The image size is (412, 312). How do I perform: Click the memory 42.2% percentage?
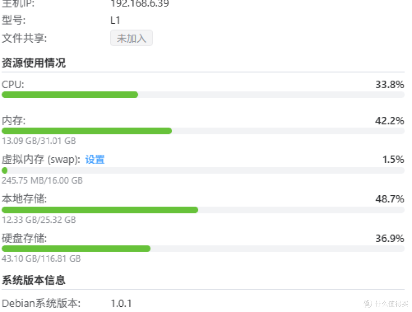pyautogui.click(x=389, y=121)
